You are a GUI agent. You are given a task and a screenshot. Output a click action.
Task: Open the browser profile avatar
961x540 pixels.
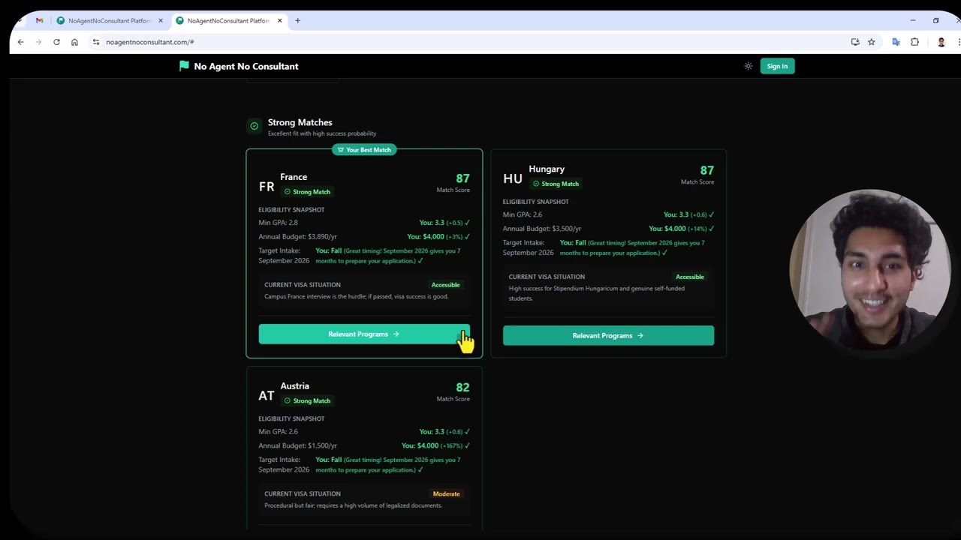941,42
